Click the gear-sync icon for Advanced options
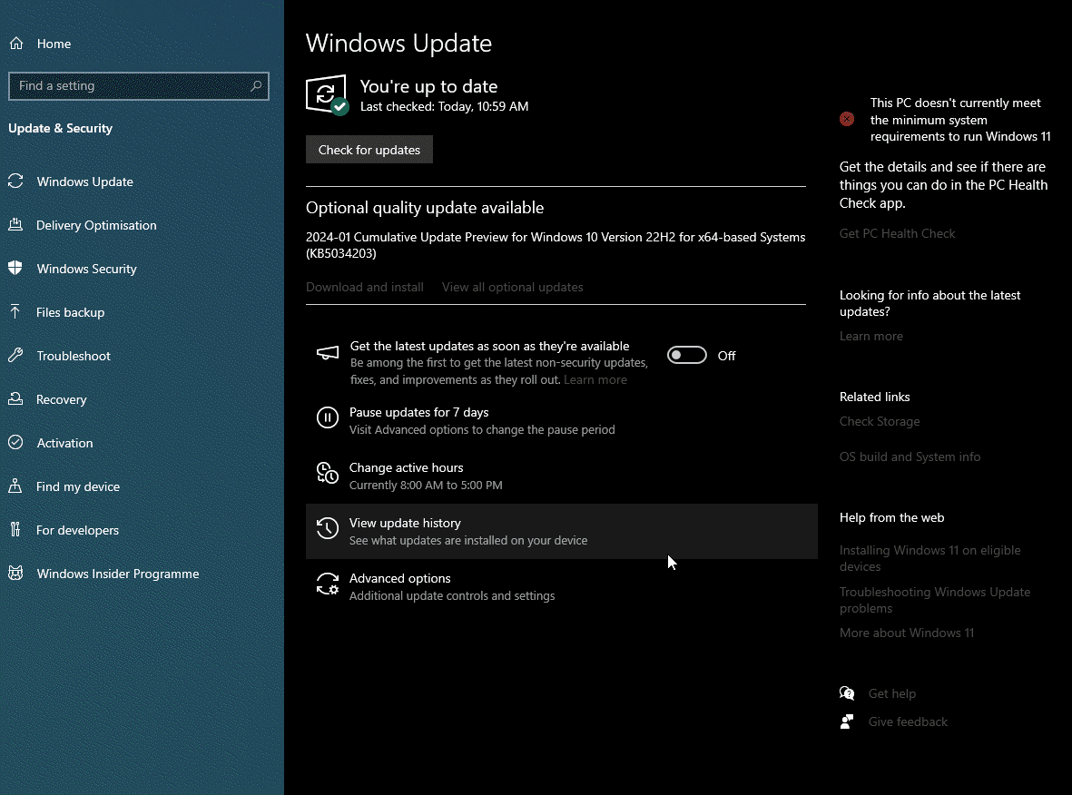Image resolution: width=1072 pixels, height=795 pixels. pos(328,584)
